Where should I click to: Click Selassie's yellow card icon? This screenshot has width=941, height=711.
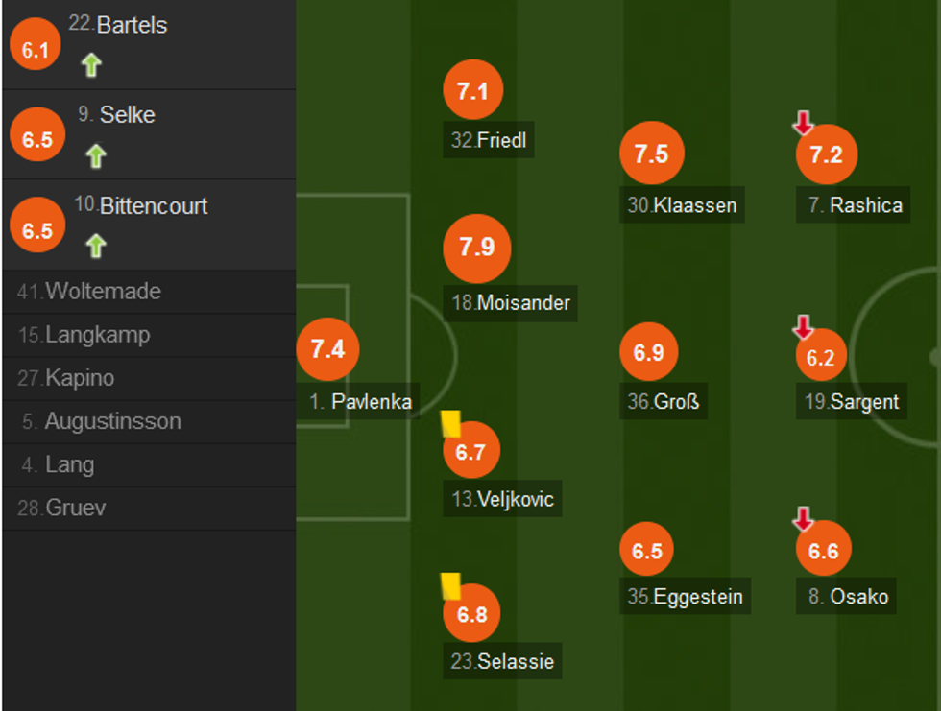pos(450,586)
